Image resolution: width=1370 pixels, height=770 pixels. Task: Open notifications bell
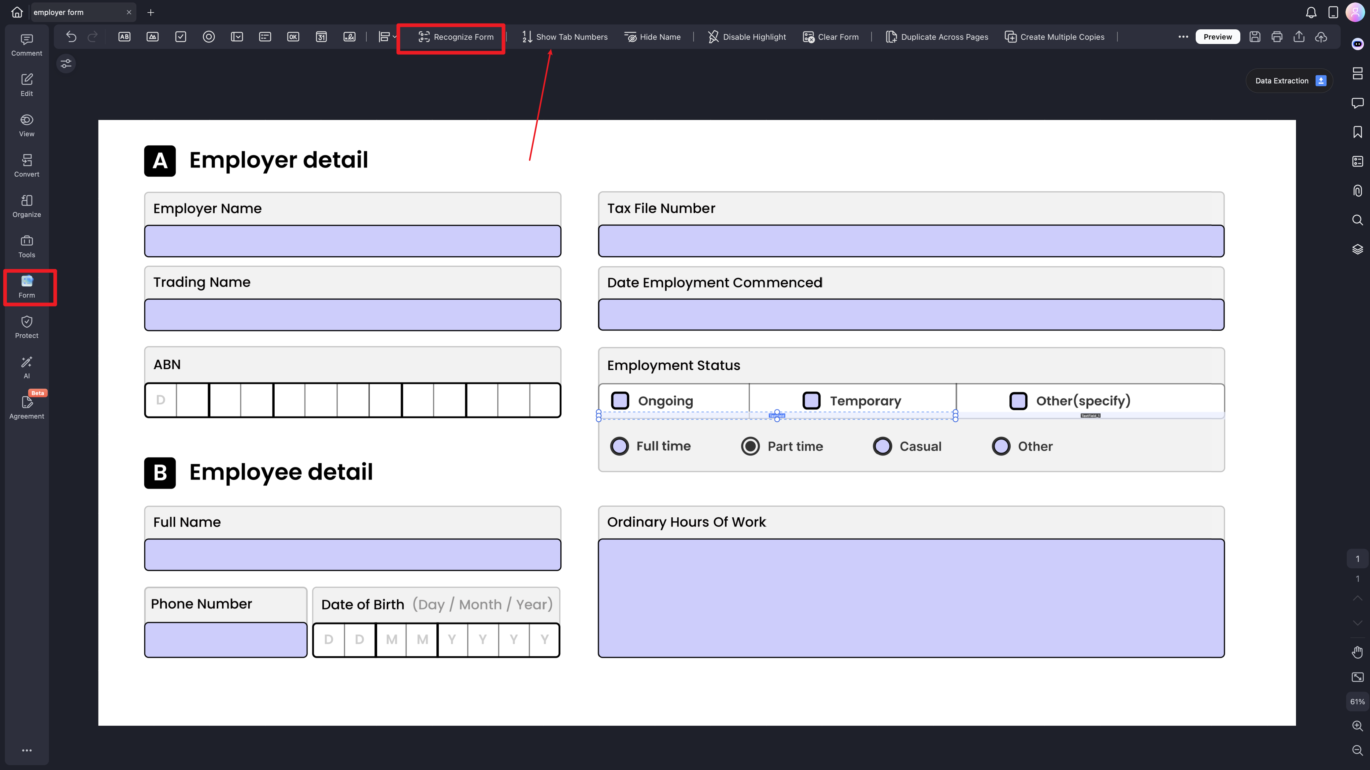click(x=1312, y=12)
